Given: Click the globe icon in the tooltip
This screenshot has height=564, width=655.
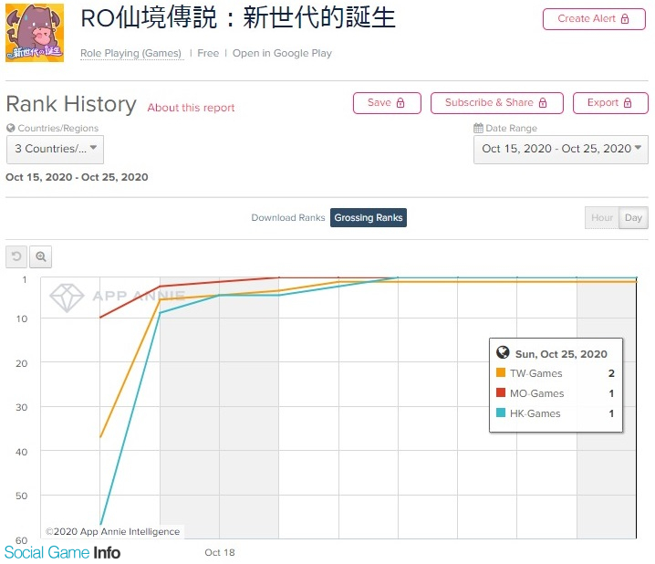Looking at the screenshot, I should tap(503, 352).
